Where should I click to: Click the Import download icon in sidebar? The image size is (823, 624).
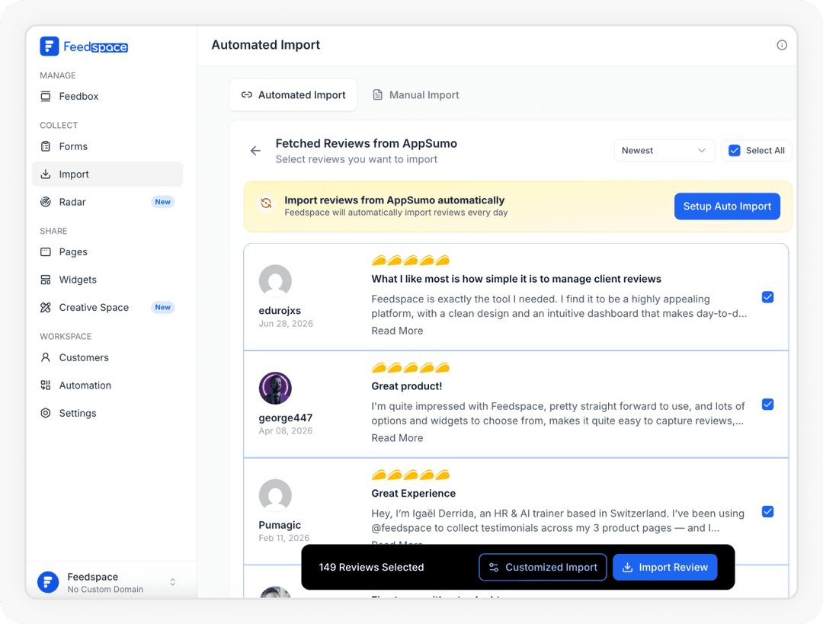[x=46, y=174]
